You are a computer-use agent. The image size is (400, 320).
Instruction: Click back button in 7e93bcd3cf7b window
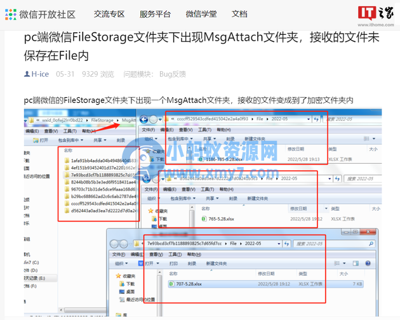click(114, 244)
